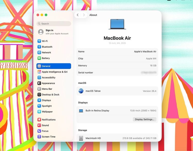The width and height of the screenshot is (193, 151).
Task: Click the Display Settings... button
Action: [x=145, y=119]
